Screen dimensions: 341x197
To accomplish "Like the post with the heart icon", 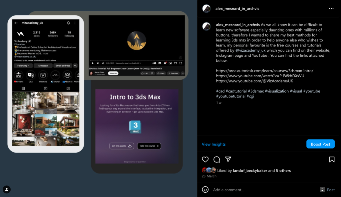I will tap(205, 160).
